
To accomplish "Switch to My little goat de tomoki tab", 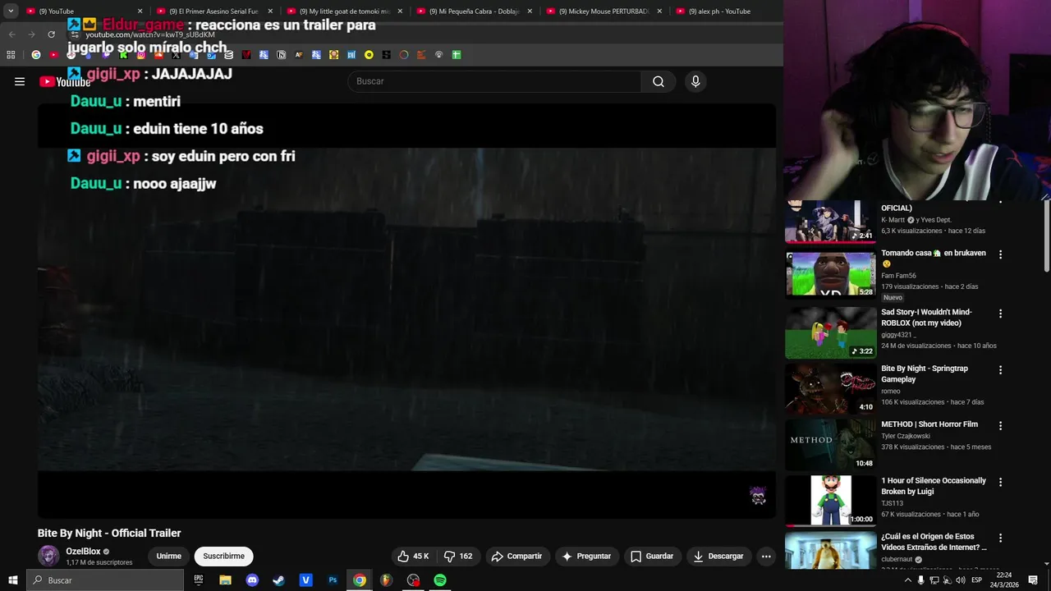I will [x=343, y=11].
